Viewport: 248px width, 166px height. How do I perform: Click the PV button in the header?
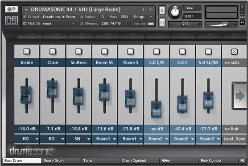tap(242, 23)
